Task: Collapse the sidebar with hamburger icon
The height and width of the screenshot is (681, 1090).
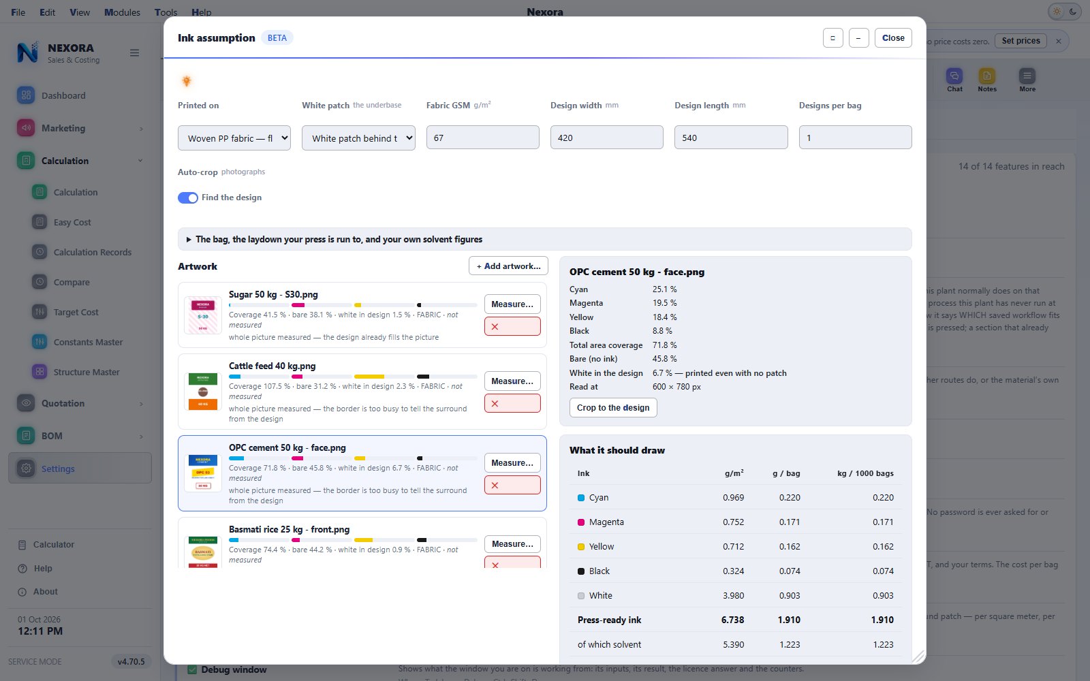Action: click(x=134, y=52)
